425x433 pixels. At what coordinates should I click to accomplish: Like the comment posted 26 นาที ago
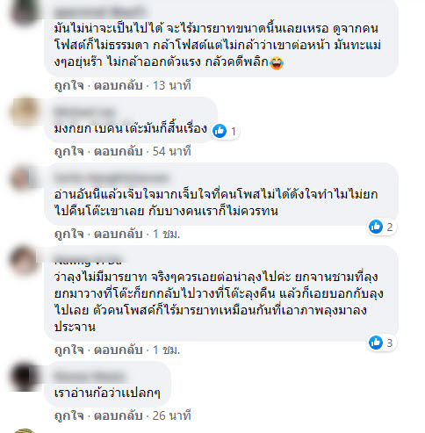tap(69, 415)
